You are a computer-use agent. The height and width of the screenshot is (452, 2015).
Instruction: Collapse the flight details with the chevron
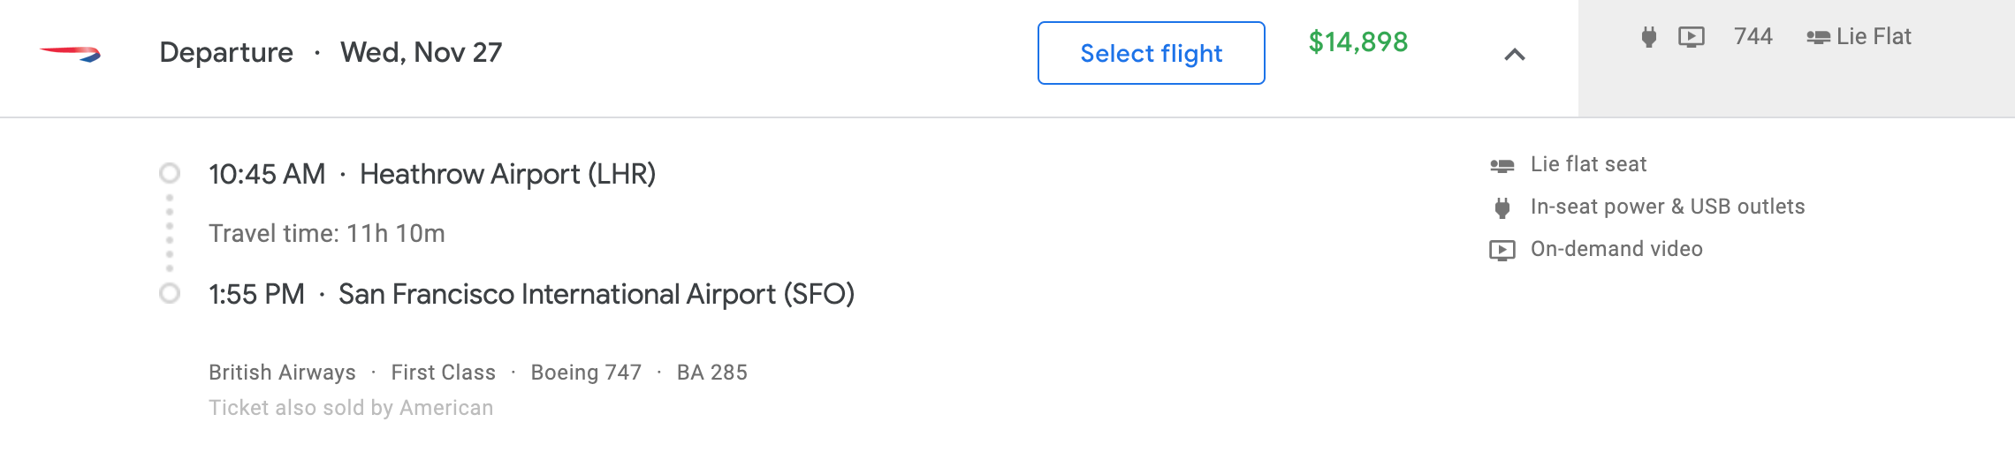click(x=1514, y=55)
